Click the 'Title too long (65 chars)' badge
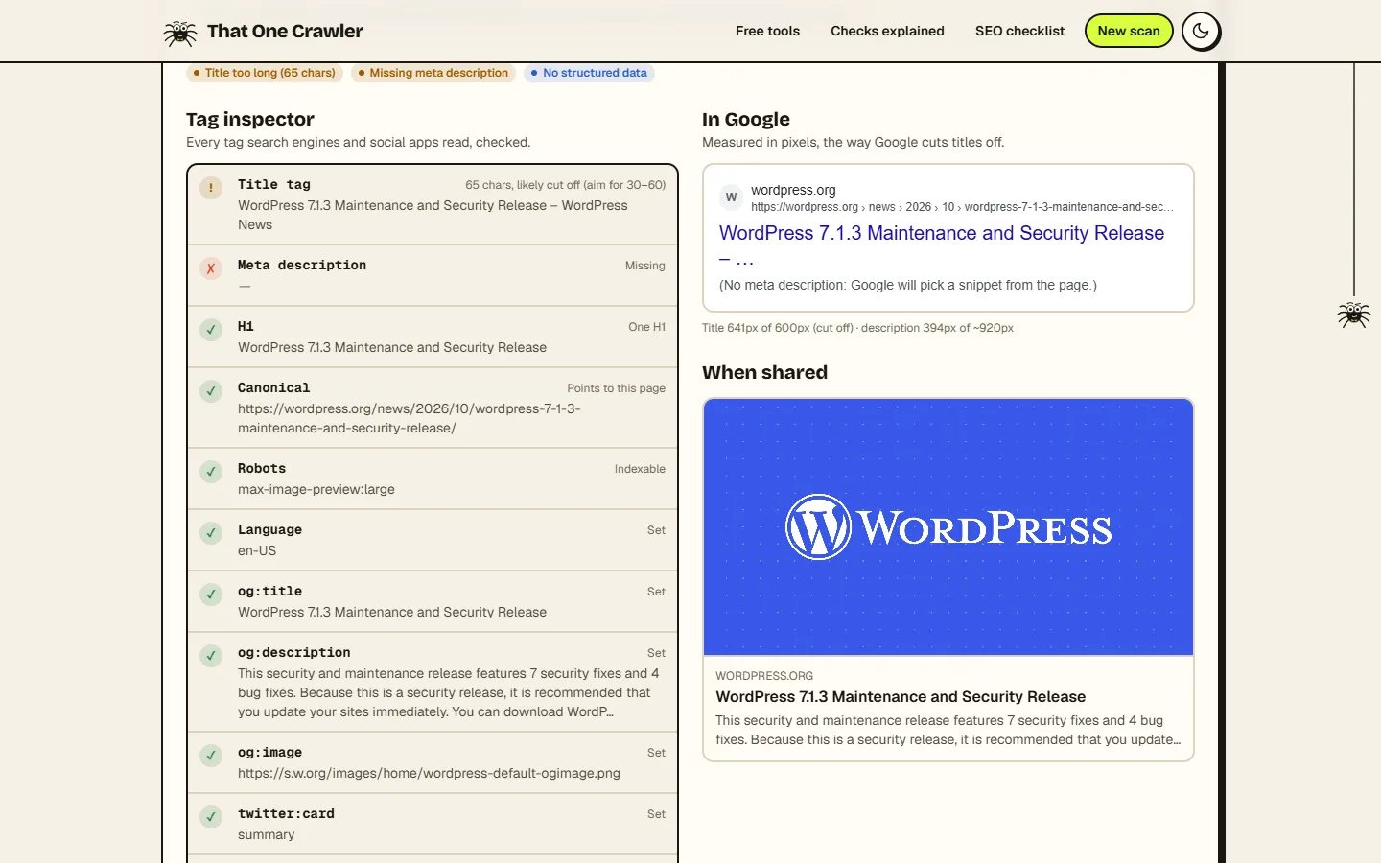The height and width of the screenshot is (863, 1381). [x=265, y=73]
